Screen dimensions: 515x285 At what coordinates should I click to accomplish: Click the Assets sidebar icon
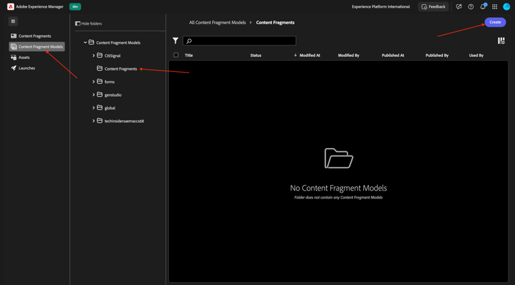point(14,58)
